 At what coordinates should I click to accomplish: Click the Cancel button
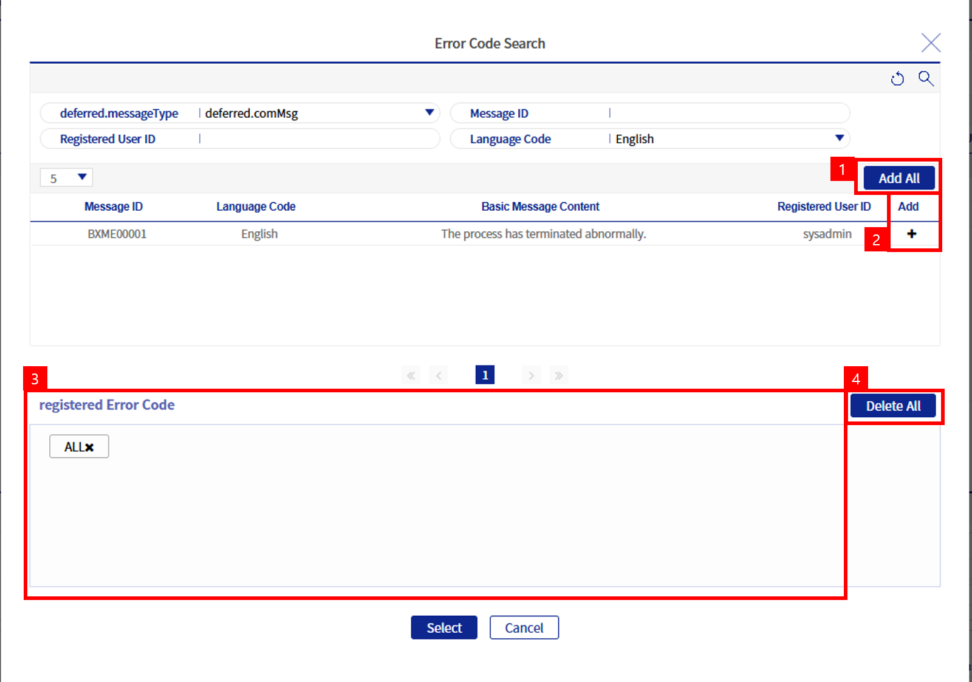tap(524, 627)
